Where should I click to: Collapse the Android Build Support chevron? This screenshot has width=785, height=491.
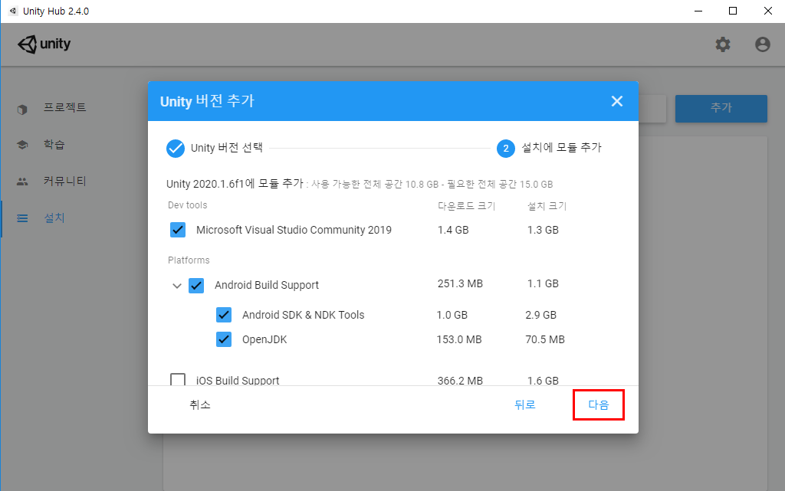[177, 286]
